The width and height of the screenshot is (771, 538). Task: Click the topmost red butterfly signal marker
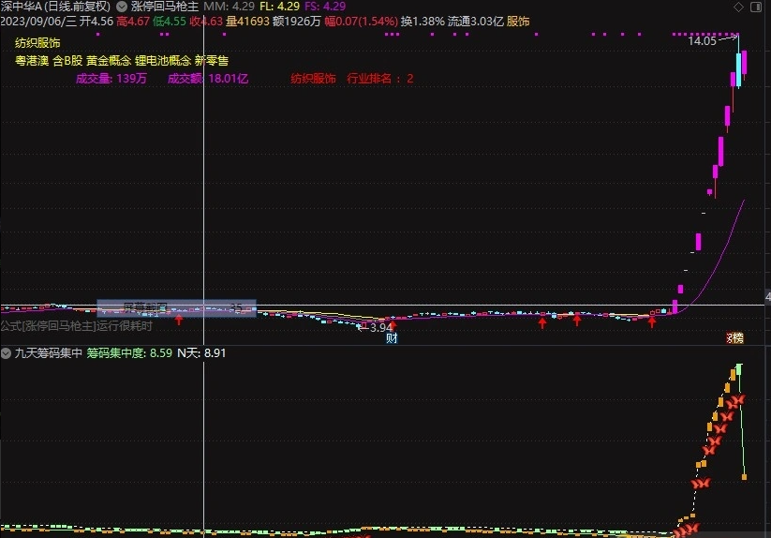coord(737,400)
